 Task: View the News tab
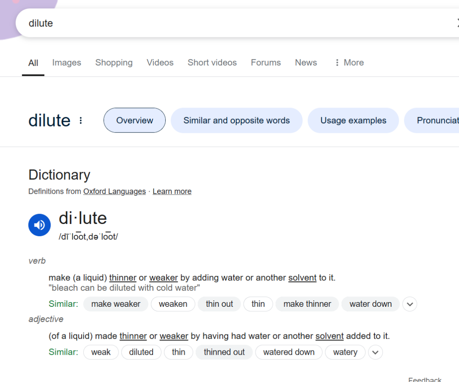tap(306, 62)
